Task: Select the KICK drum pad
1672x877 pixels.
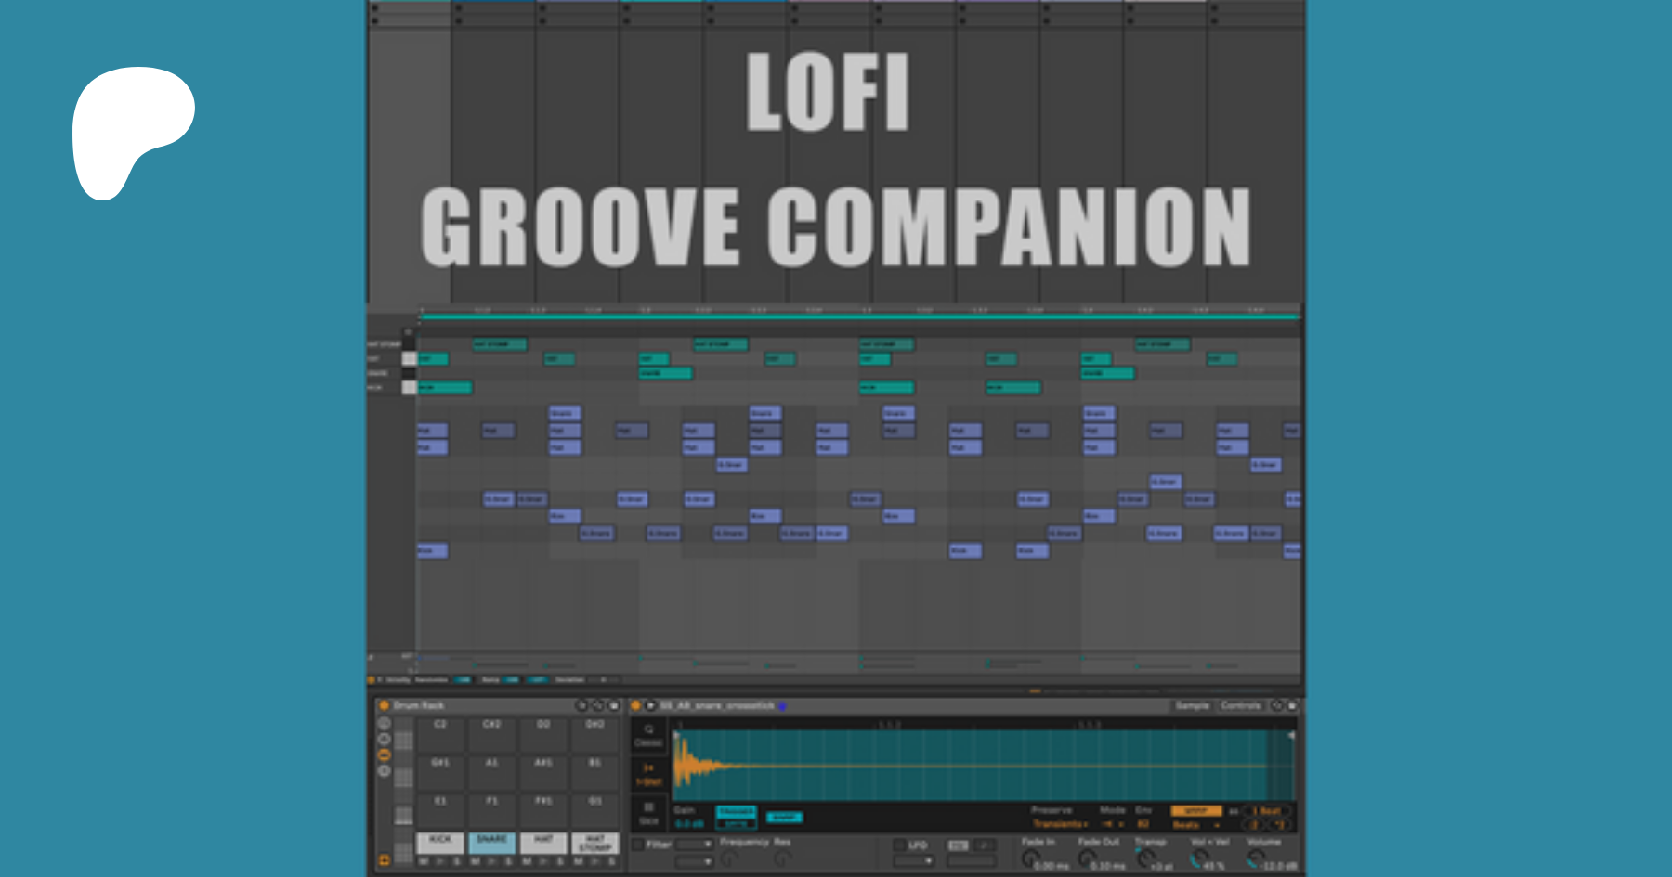Action: click(x=440, y=841)
